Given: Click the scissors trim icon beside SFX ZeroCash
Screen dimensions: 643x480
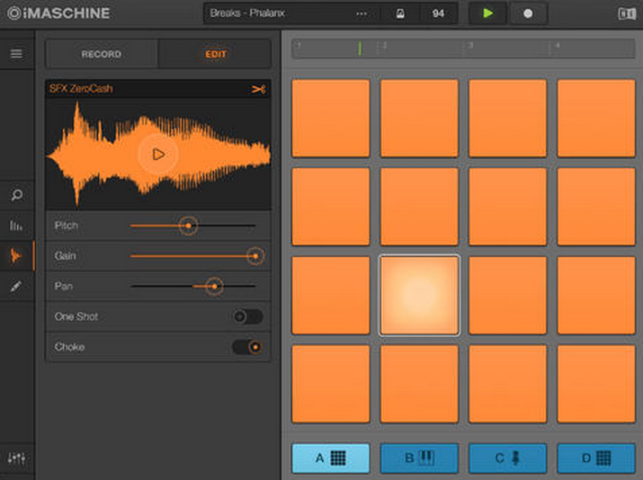Looking at the screenshot, I should [258, 89].
